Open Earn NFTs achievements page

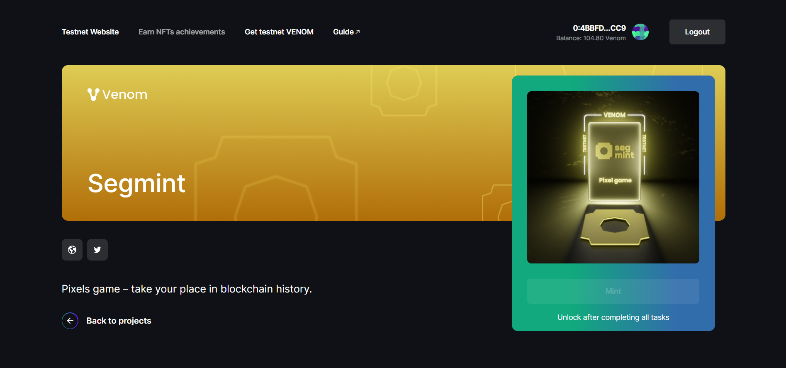pos(182,32)
